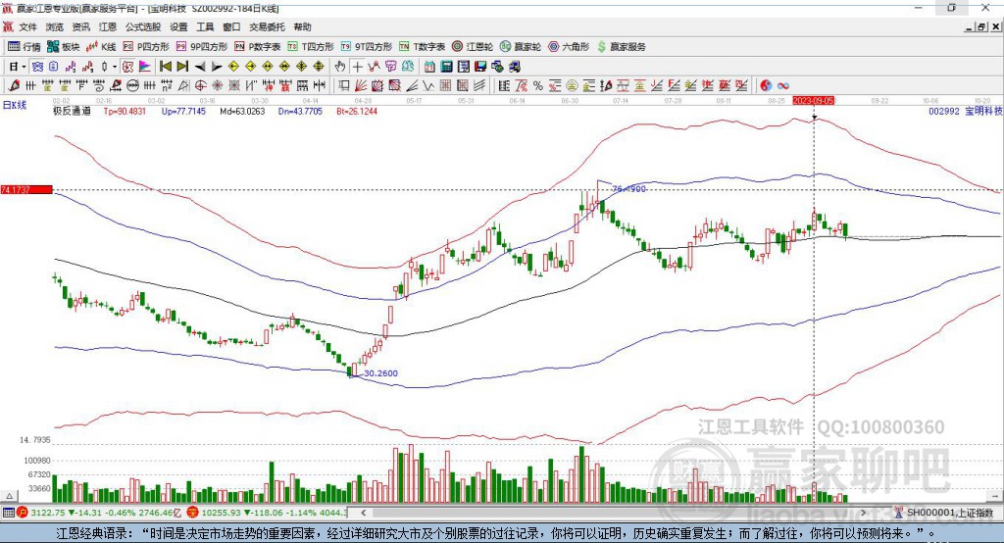Image resolution: width=1004 pixels, height=543 pixels.
Task: Open the 板块 sector view
Action: 63,47
